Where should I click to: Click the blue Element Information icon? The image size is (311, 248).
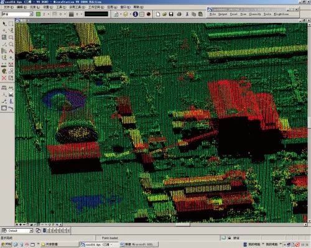136,14
